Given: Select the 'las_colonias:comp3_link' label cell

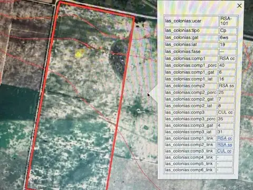Looking at the screenshot, I should click(190, 151).
